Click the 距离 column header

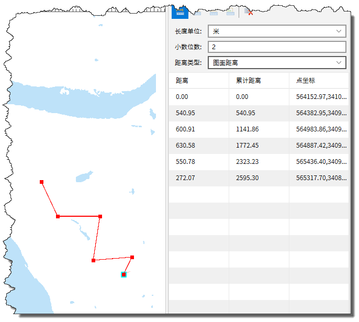tap(199, 81)
